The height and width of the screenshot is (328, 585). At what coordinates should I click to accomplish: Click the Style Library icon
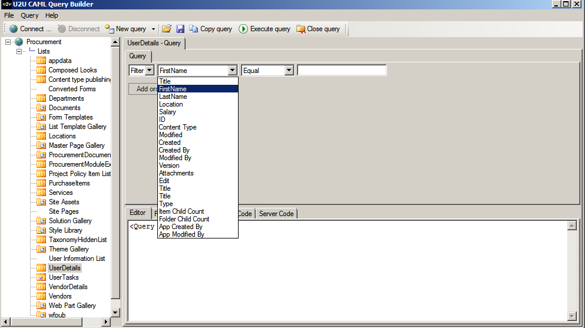pyautogui.click(x=41, y=230)
